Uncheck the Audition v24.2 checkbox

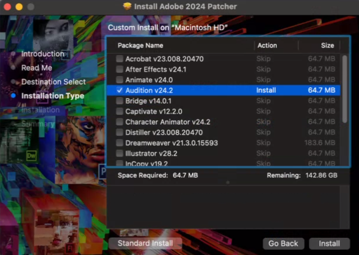(x=120, y=90)
